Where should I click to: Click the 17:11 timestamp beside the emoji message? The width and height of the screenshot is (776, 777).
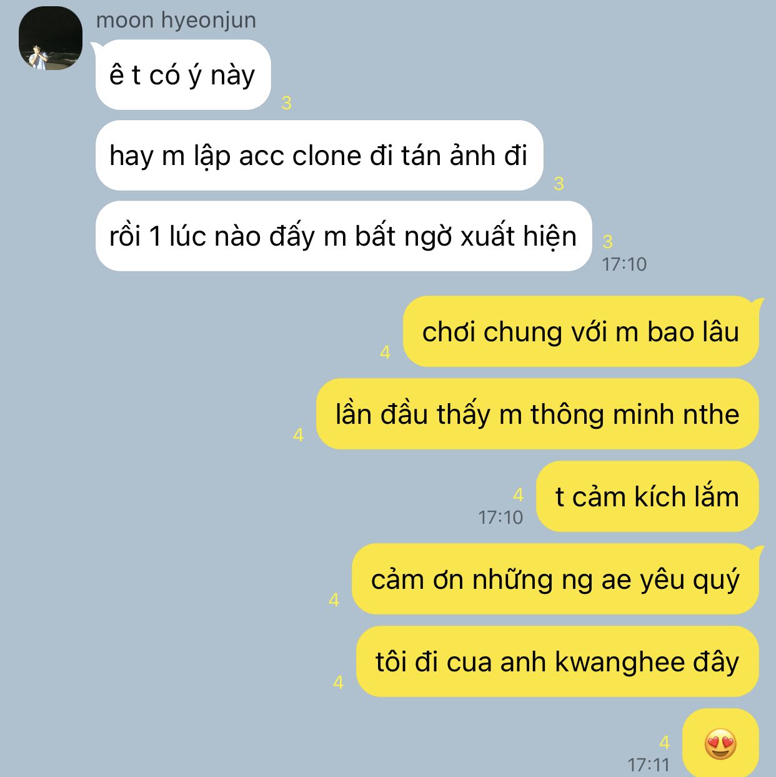(649, 764)
